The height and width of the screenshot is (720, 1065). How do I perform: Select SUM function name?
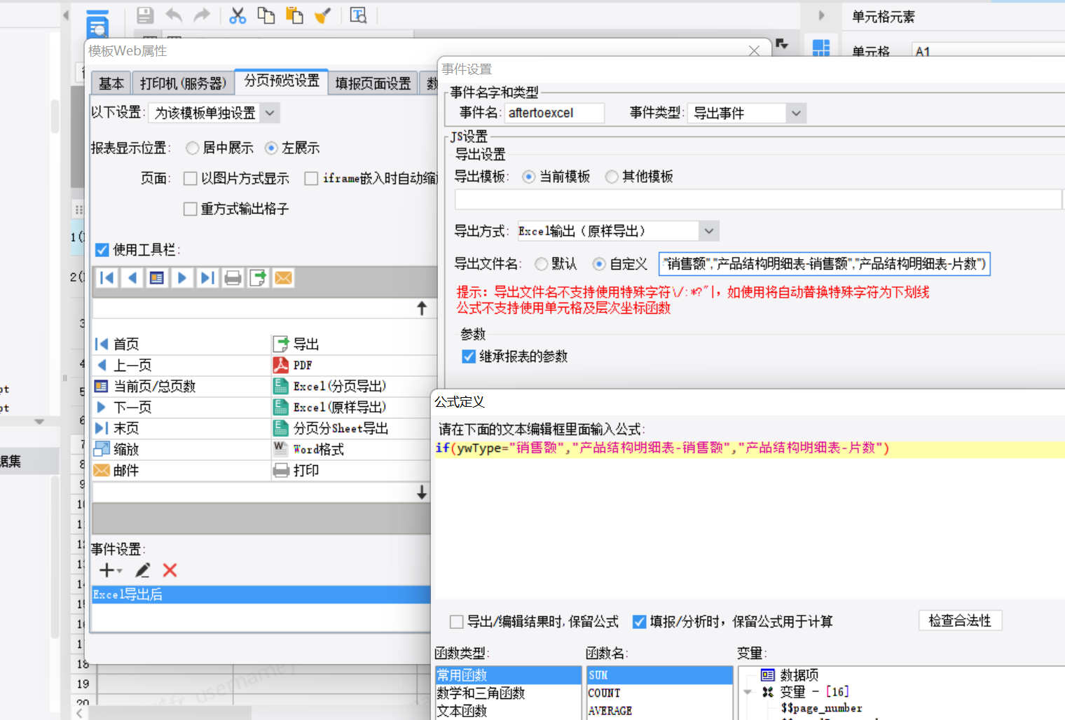[x=659, y=675]
